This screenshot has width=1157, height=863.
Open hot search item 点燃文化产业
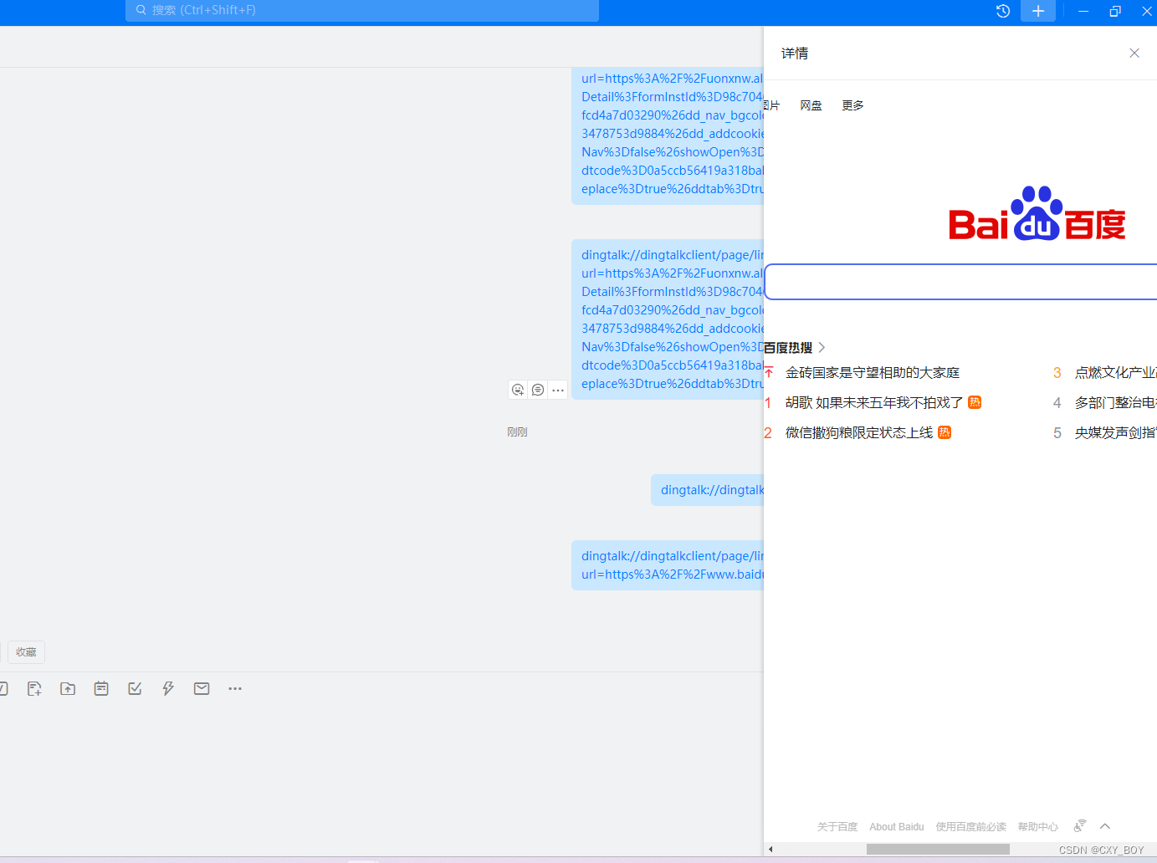point(1115,372)
